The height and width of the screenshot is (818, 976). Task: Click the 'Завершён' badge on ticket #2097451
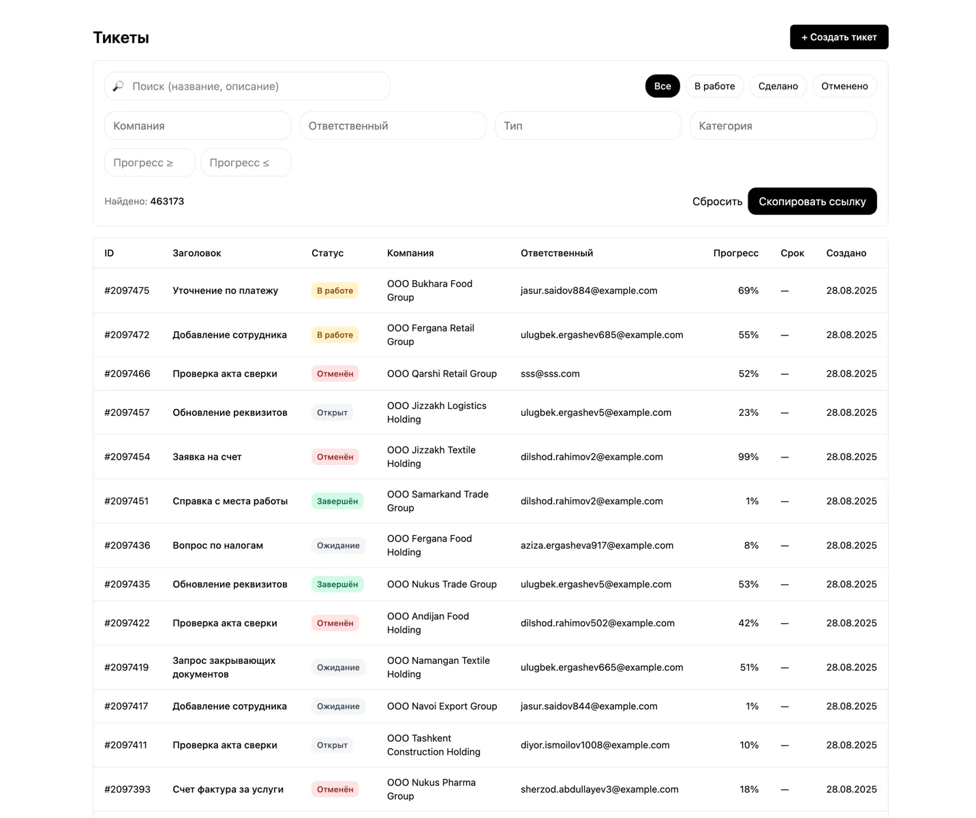[337, 501]
